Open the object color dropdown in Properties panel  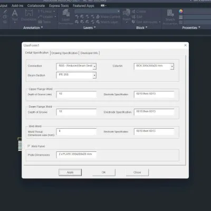click(197, 12)
